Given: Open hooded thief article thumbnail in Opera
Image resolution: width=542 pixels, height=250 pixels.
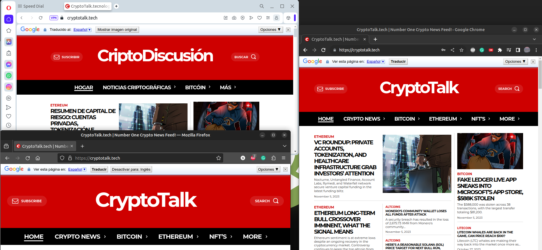Looking at the screenshot, I should coord(226,116).
